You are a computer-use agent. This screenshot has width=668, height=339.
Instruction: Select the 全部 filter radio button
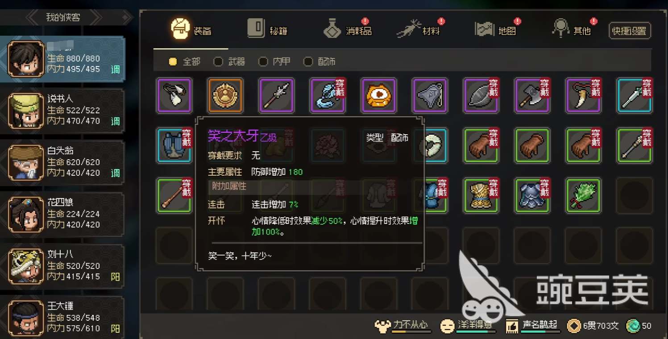coord(173,62)
